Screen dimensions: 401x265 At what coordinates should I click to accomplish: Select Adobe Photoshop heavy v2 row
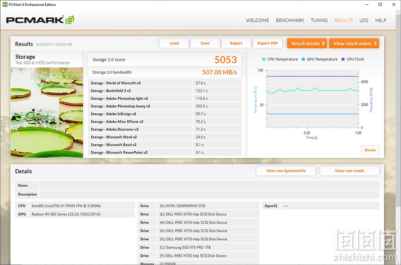(x=165, y=106)
